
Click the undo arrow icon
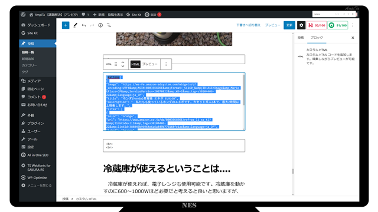[x=84, y=25]
